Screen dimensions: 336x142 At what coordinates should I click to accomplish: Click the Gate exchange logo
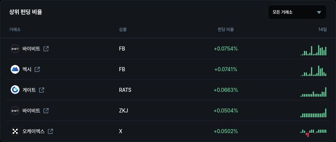pos(15,90)
